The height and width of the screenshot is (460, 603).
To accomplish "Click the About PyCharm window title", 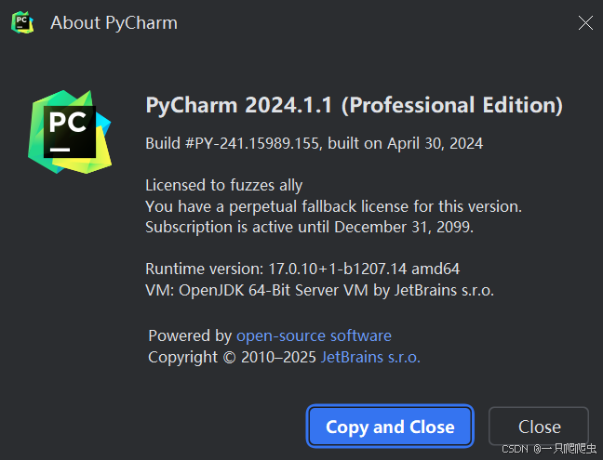I will pyautogui.click(x=114, y=23).
